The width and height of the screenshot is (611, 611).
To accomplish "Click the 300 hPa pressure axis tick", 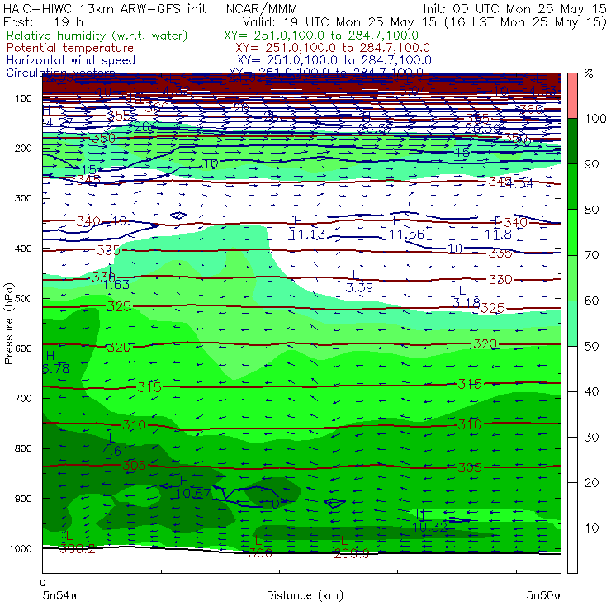I will coord(23,198).
